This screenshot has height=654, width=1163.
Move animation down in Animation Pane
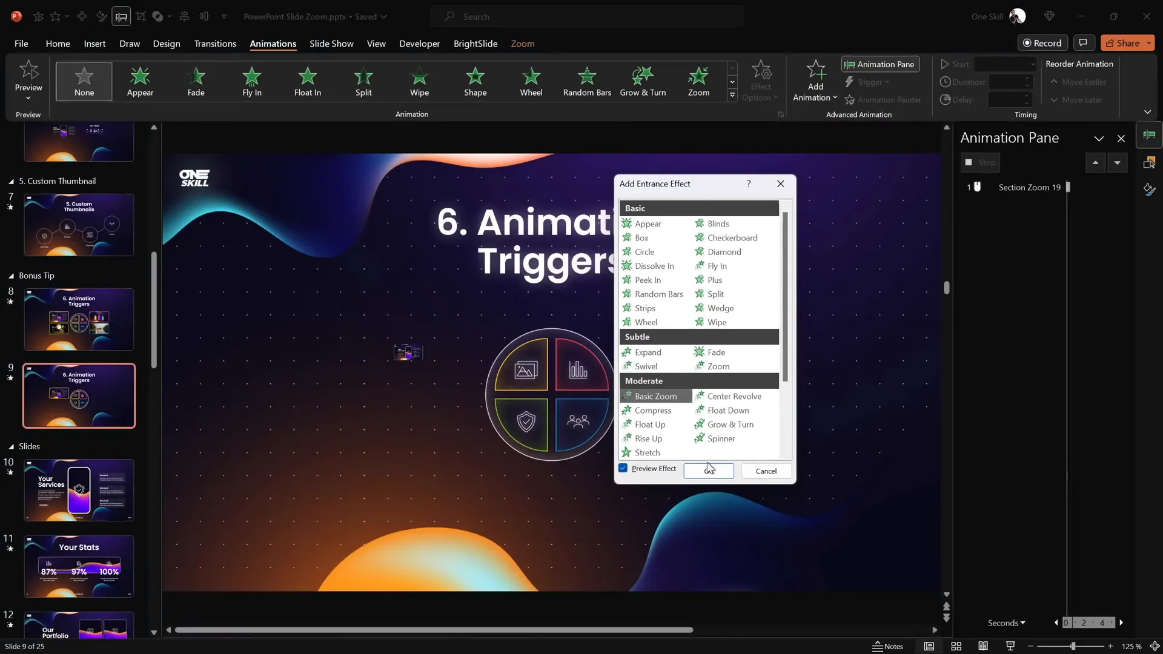(x=1117, y=162)
